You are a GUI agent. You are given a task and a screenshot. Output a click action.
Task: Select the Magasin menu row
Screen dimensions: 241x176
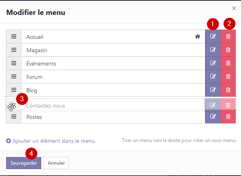113,50
